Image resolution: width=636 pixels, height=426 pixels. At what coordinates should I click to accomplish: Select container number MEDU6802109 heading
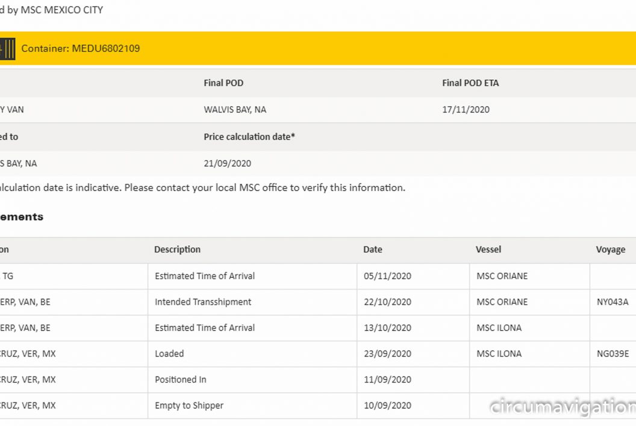[x=80, y=49]
